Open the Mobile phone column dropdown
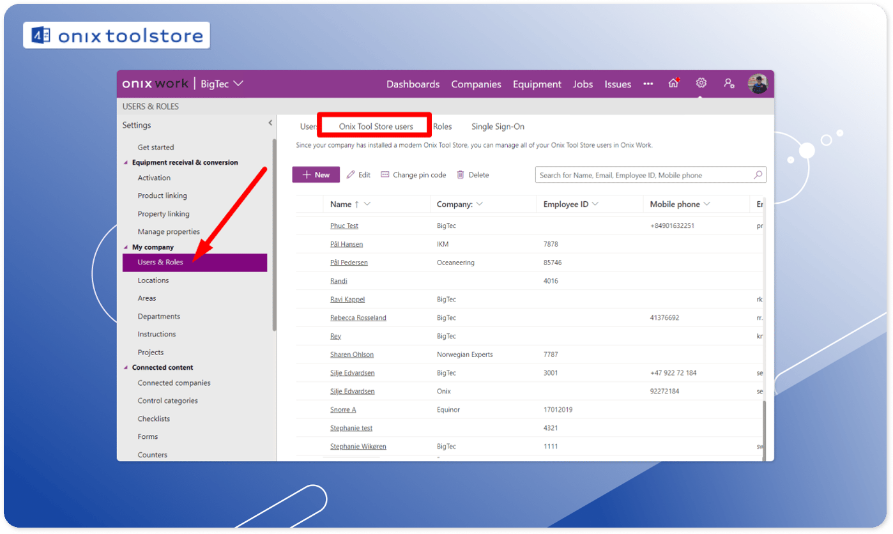 (706, 204)
